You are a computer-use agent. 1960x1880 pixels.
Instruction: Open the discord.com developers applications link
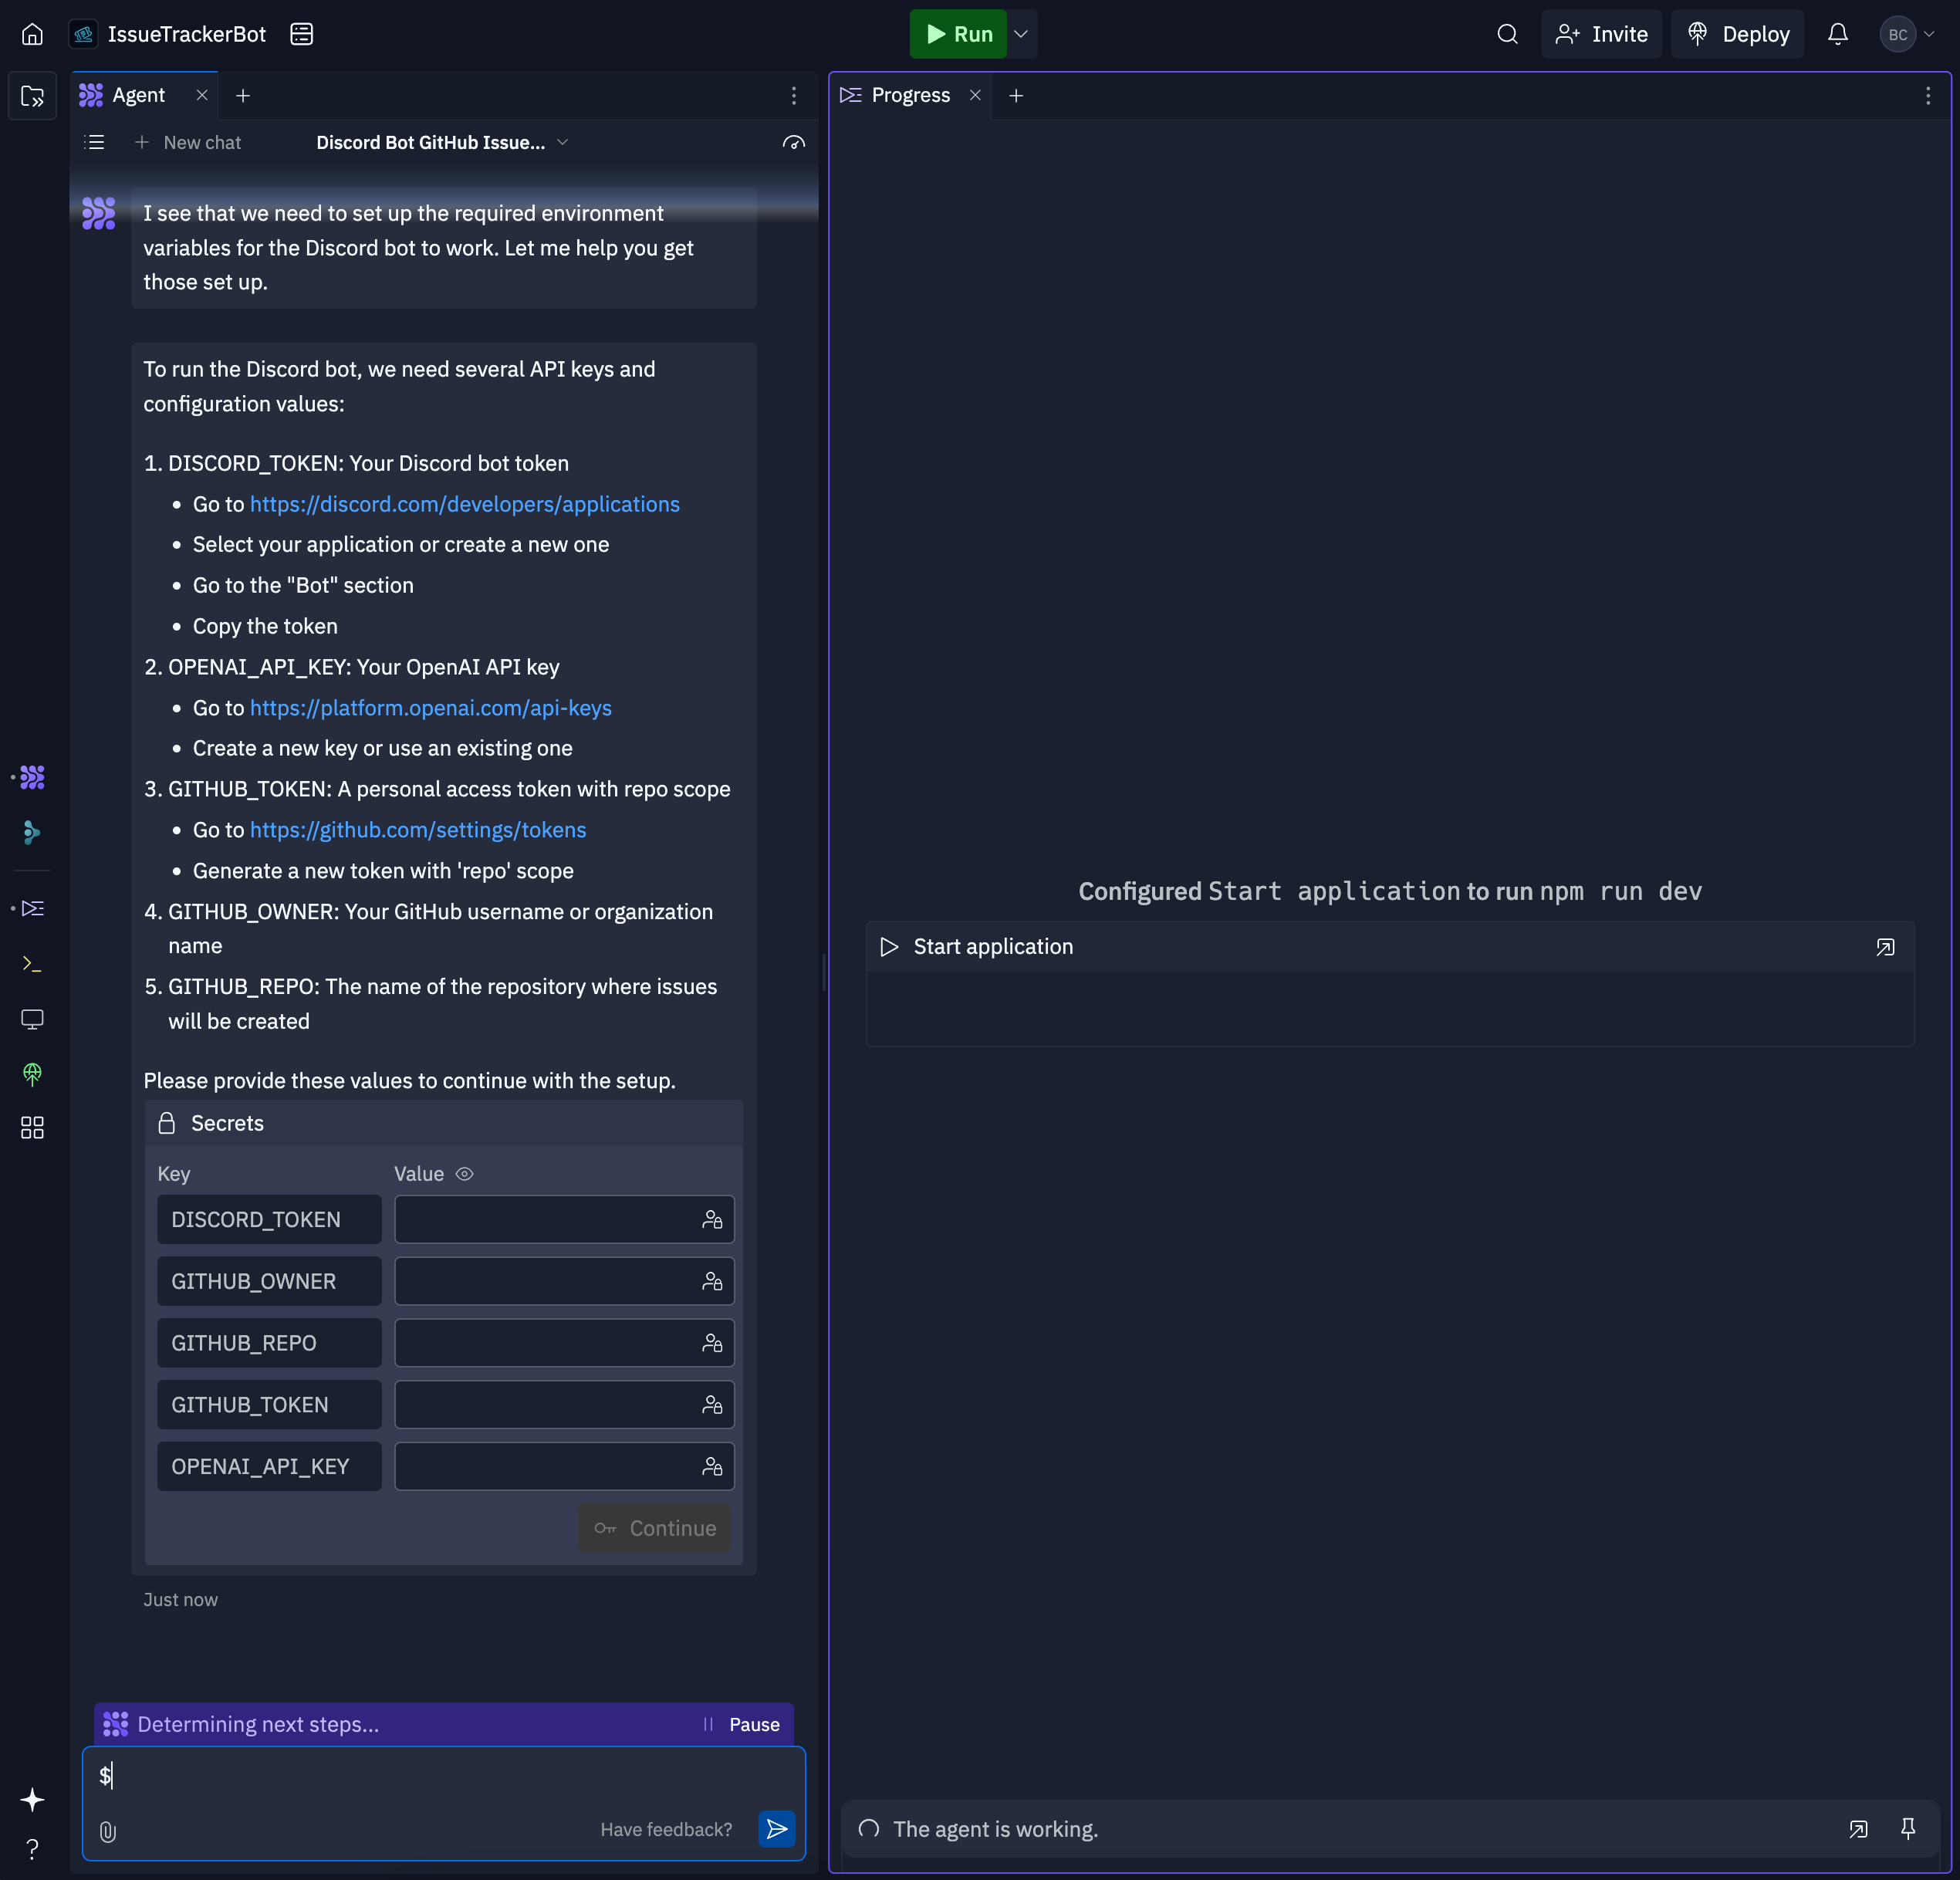coord(464,504)
